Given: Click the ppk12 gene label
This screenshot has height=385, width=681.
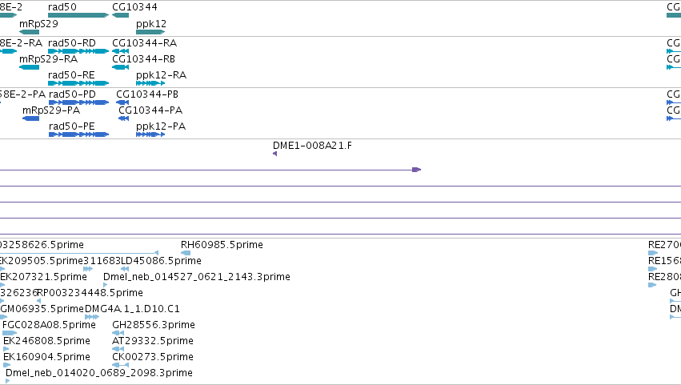Looking at the screenshot, I should (x=151, y=23).
